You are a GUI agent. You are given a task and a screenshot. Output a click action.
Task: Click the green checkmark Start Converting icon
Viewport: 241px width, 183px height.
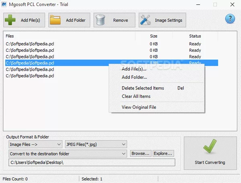tap(210, 146)
